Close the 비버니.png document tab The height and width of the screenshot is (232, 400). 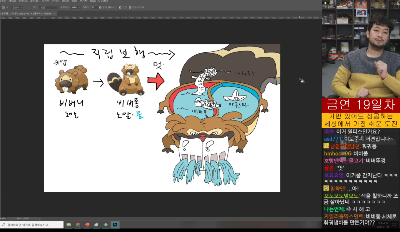click(x=55, y=13)
